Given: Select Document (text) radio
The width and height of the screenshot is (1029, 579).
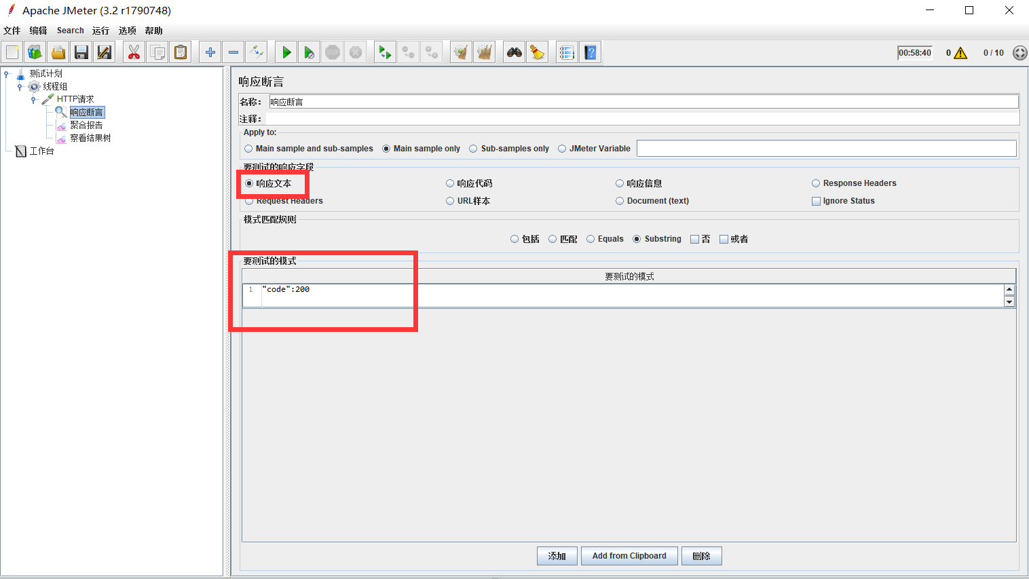Looking at the screenshot, I should [x=620, y=201].
